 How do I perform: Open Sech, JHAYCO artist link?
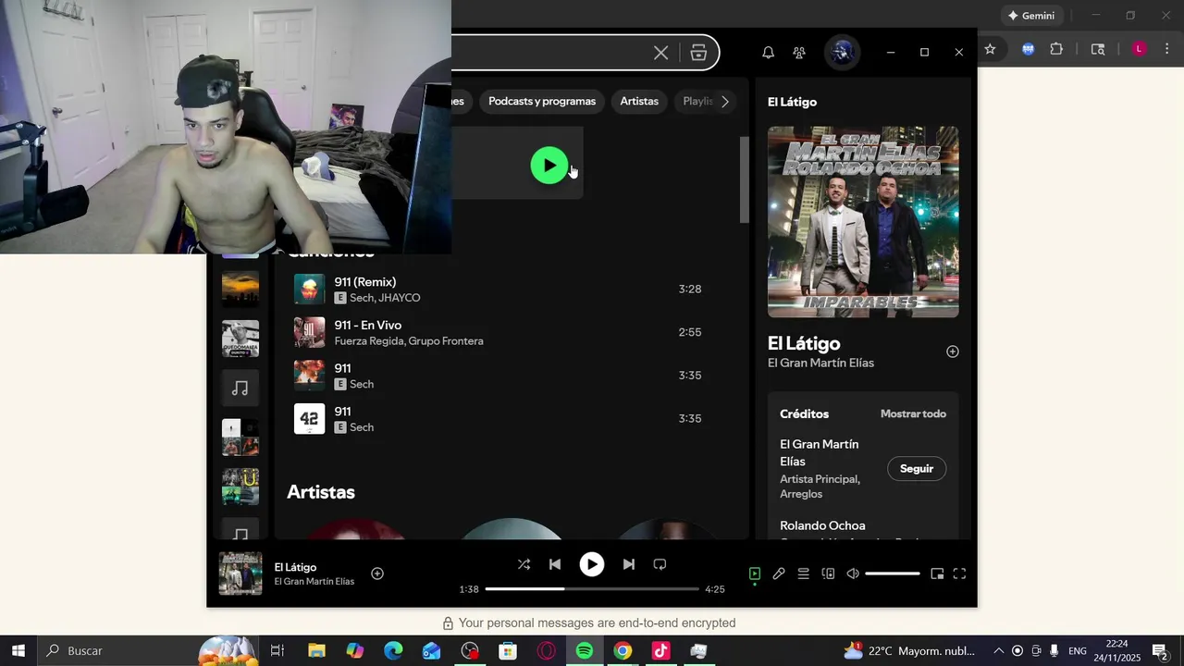coord(385,298)
